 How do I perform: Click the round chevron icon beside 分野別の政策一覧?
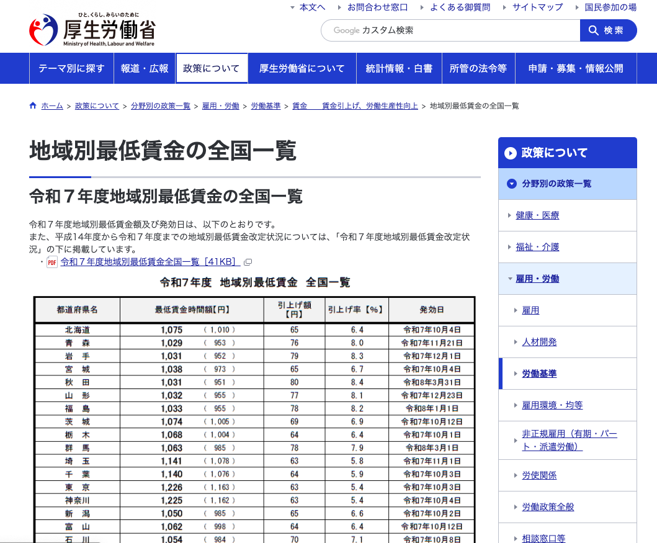point(512,184)
